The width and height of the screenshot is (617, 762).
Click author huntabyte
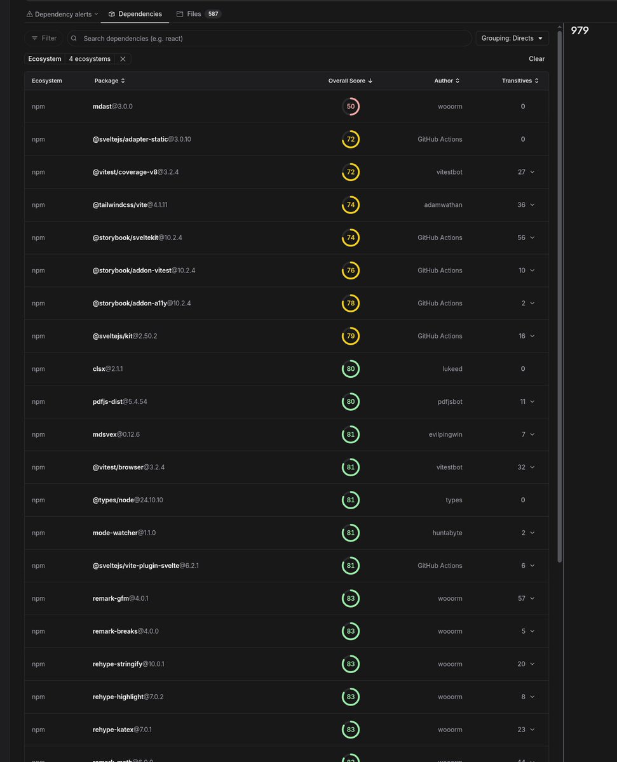click(447, 533)
